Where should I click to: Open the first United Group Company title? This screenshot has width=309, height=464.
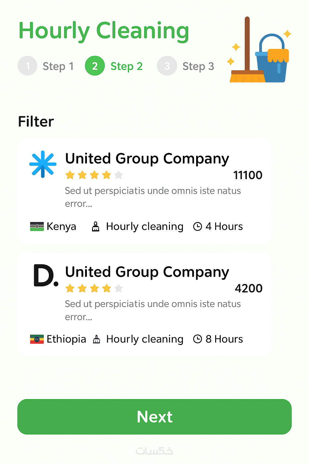(x=147, y=159)
